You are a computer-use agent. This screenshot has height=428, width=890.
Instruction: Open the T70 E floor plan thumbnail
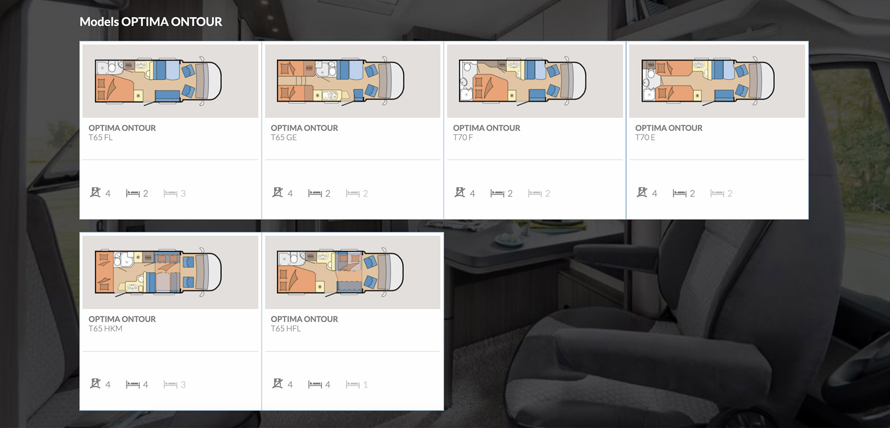[717, 81]
